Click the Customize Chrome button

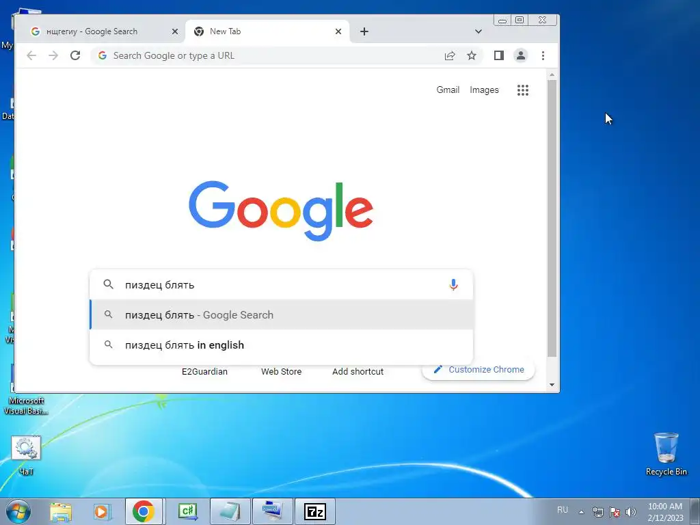tap(478, 370)
